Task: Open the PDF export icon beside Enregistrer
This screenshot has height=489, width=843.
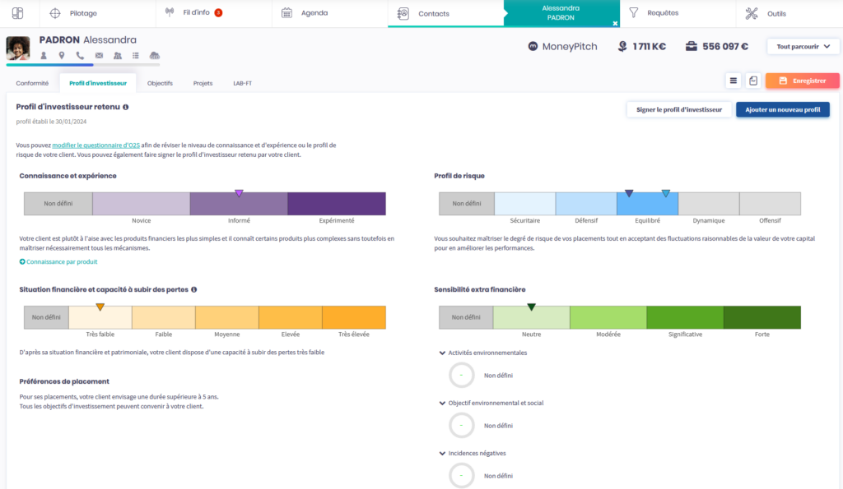Action: tap(752, 81)
